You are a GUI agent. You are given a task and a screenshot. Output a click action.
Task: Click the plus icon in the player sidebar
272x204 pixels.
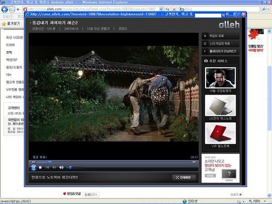tap(205, 36)
